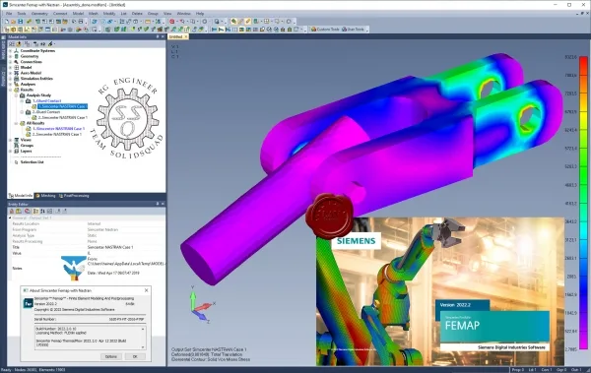Select '2..Glued Contact' in the tree
The width and height of the screenshot is (591, 373).
pos(46,112)
